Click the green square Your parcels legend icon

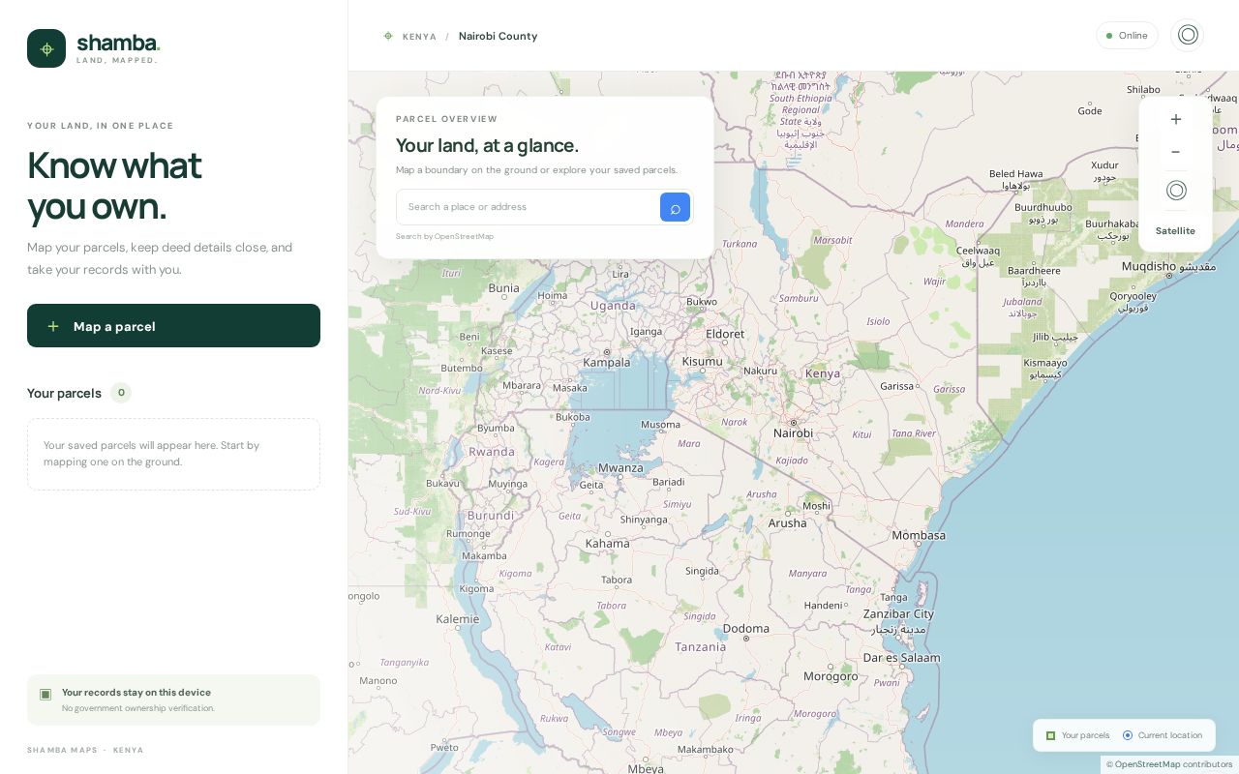click(1050, 735)
